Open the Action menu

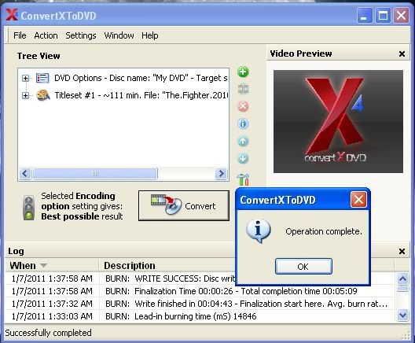click(46, 35)
